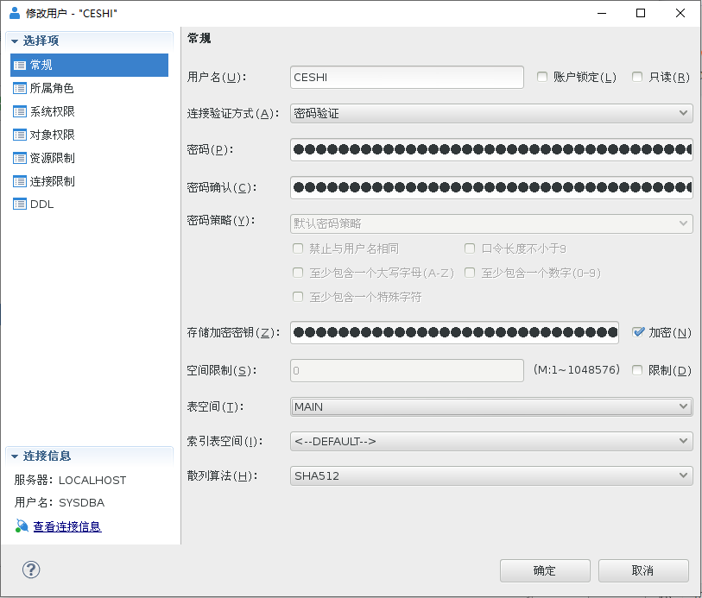Enable the 账户锁定 checkbox
702x598 pixels.
tap(542, 77)
